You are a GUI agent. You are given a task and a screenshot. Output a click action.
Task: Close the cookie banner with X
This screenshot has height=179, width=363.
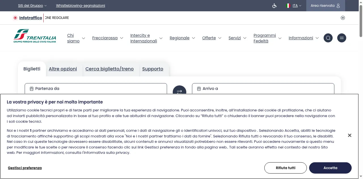[x=350, y=135]
